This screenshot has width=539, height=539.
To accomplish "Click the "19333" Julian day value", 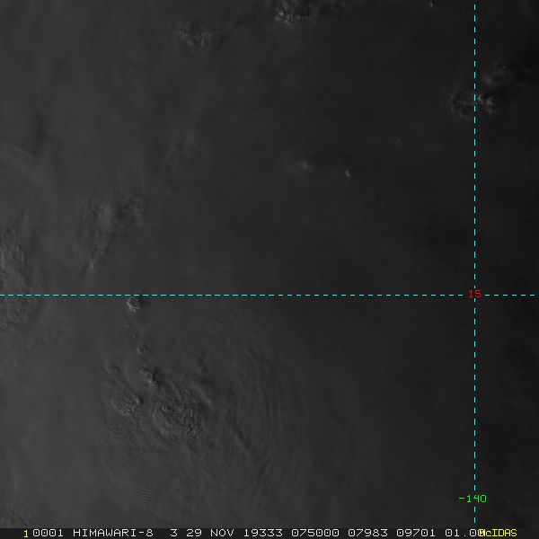I will pyautogui.click(x=263, y=533).
